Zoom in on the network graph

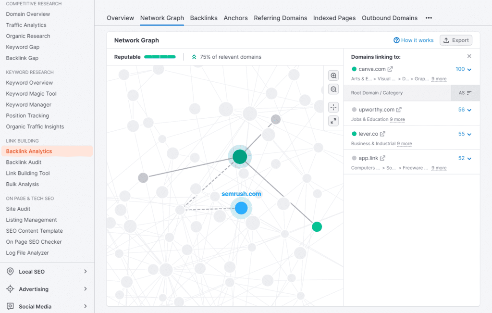pos(333,75)
